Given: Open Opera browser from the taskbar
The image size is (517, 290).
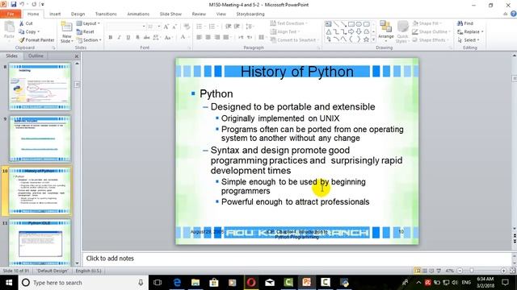Looking at the screenshot, I should tap(251, 283).
